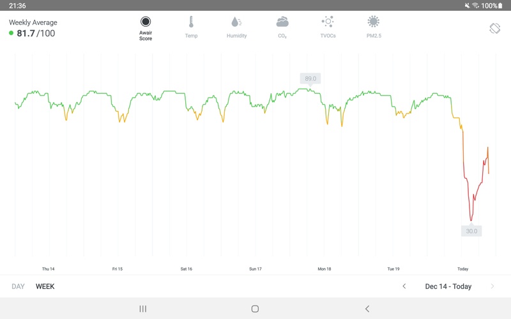Advance to next week with right chevron

[x=492, y=286]
